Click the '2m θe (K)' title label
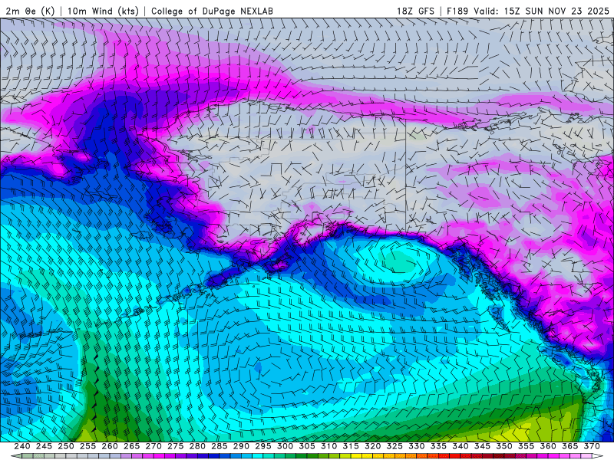 click(31, 11)
